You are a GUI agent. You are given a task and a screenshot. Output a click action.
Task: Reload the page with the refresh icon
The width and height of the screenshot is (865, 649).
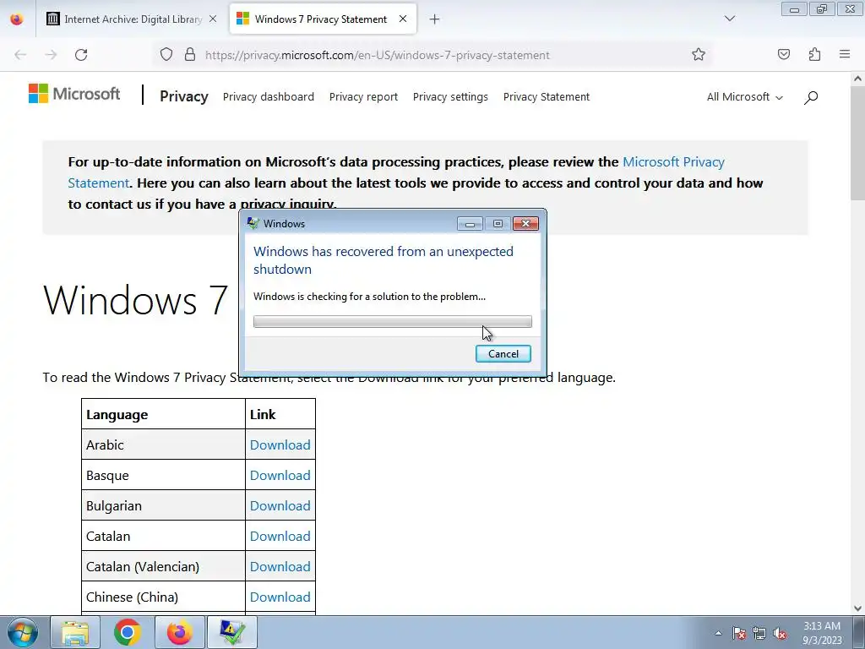tap(81, 55)
